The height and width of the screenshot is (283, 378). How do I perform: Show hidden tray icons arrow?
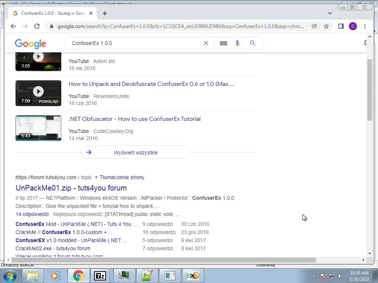tap(314, 276)
